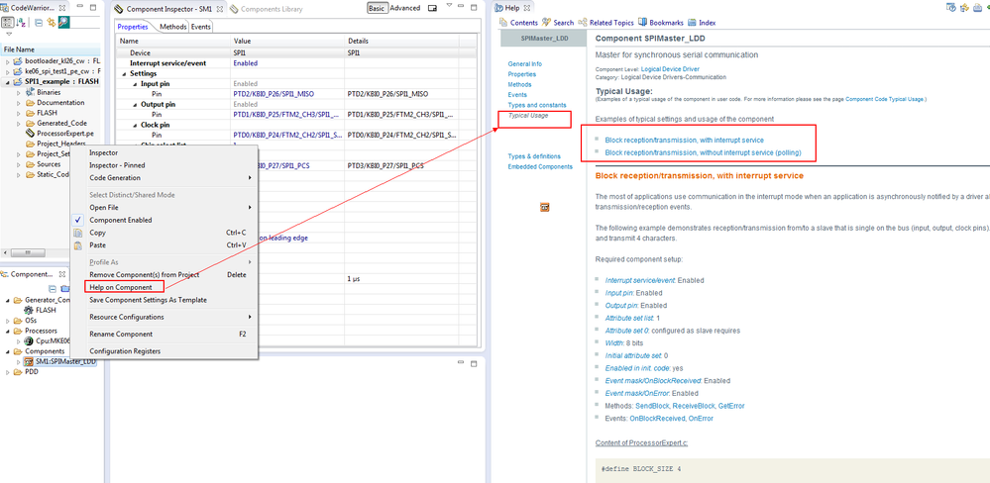Click the Cpu:MKE06 processor chip icon
The height and width of the screenshot is (483, 990).
tap(29, 341)
